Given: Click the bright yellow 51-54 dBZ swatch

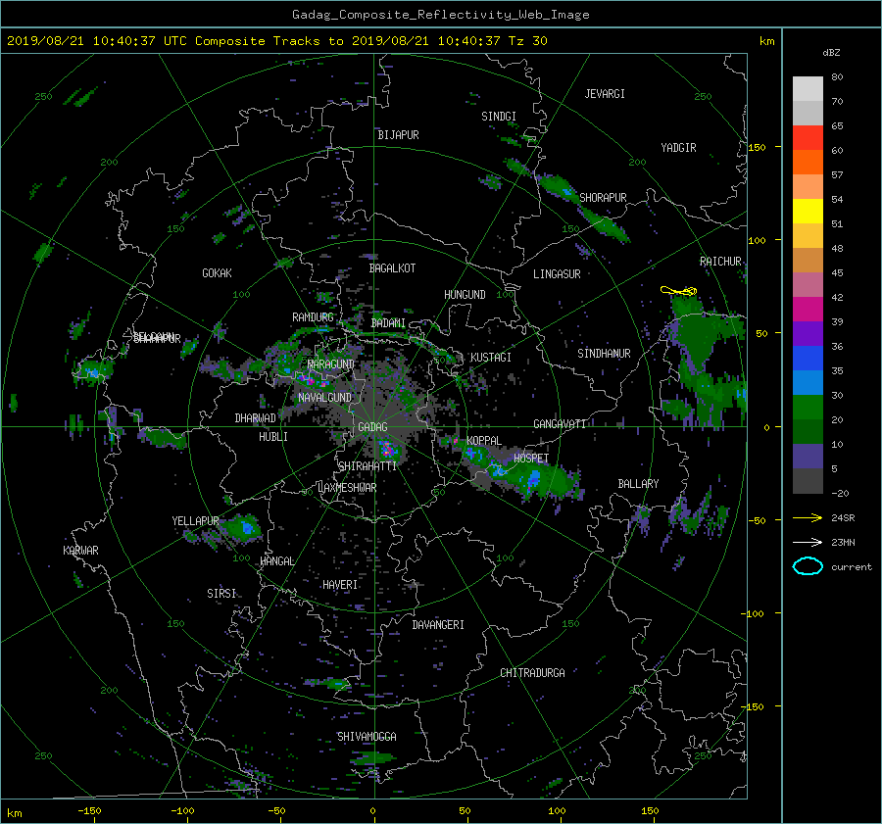Looking at the screenshot, I should click(x=808, y=211).
